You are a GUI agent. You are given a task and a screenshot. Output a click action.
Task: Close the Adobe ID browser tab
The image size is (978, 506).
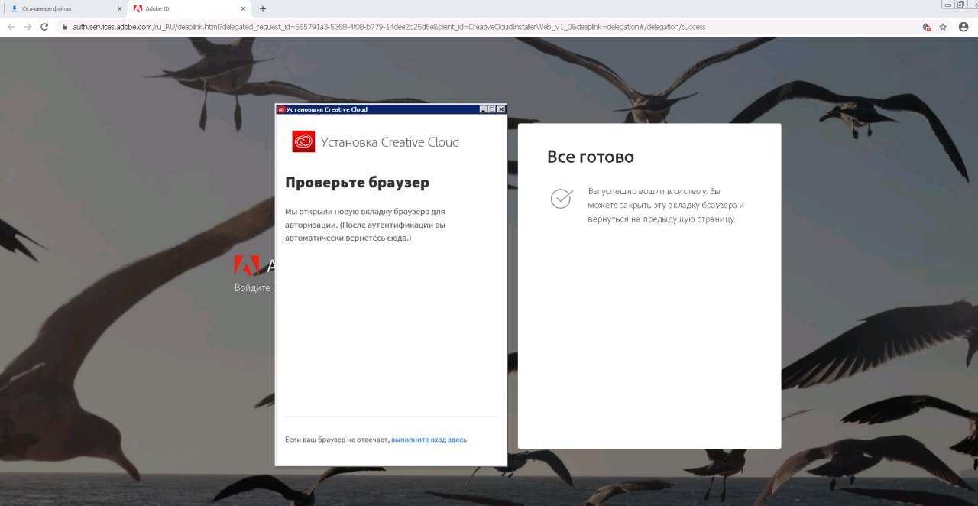(x=244, y=9)
